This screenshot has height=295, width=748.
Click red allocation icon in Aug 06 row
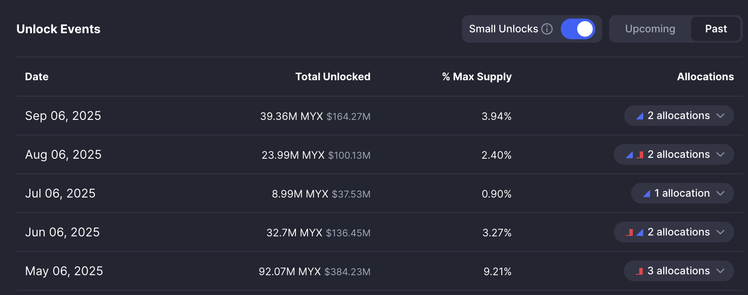pos(640,155)
